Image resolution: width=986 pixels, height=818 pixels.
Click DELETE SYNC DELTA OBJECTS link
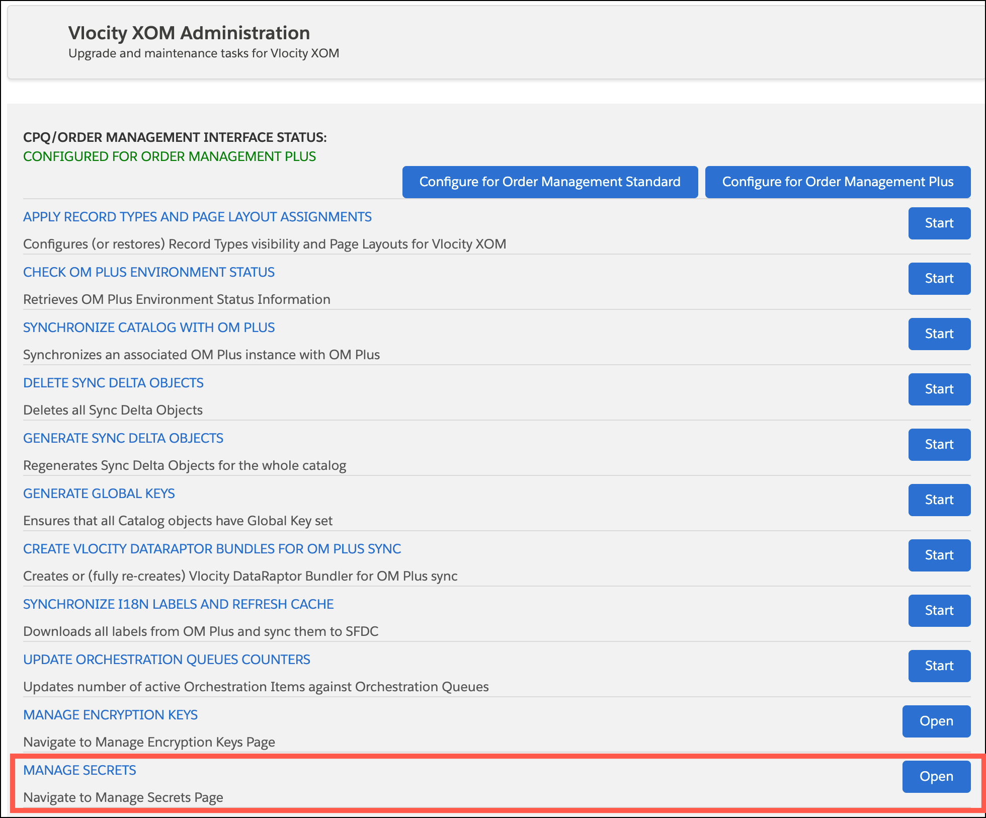coord(113,383)
